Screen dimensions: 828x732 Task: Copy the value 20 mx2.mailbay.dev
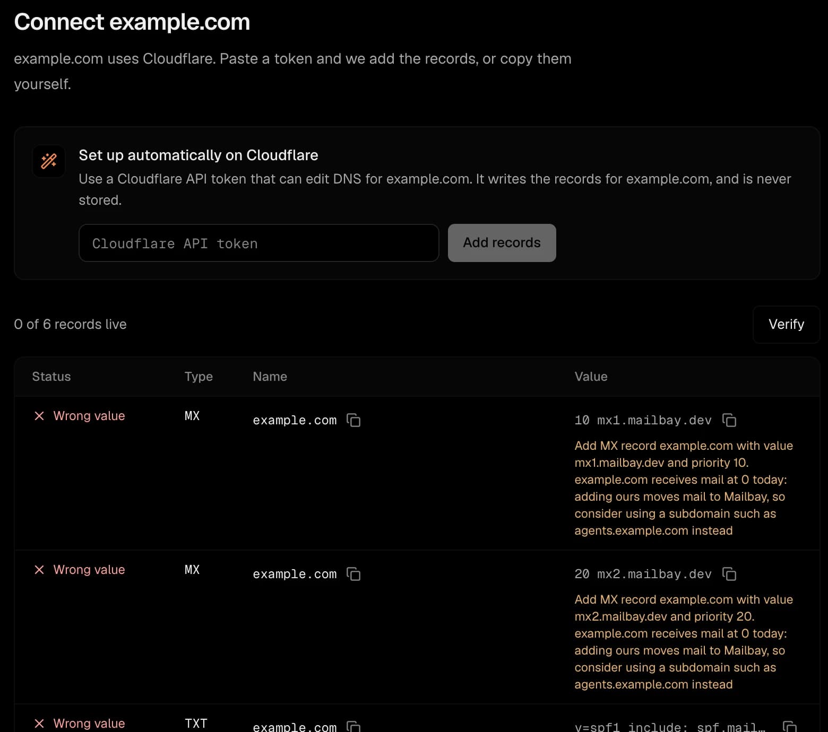pos(729,574)
